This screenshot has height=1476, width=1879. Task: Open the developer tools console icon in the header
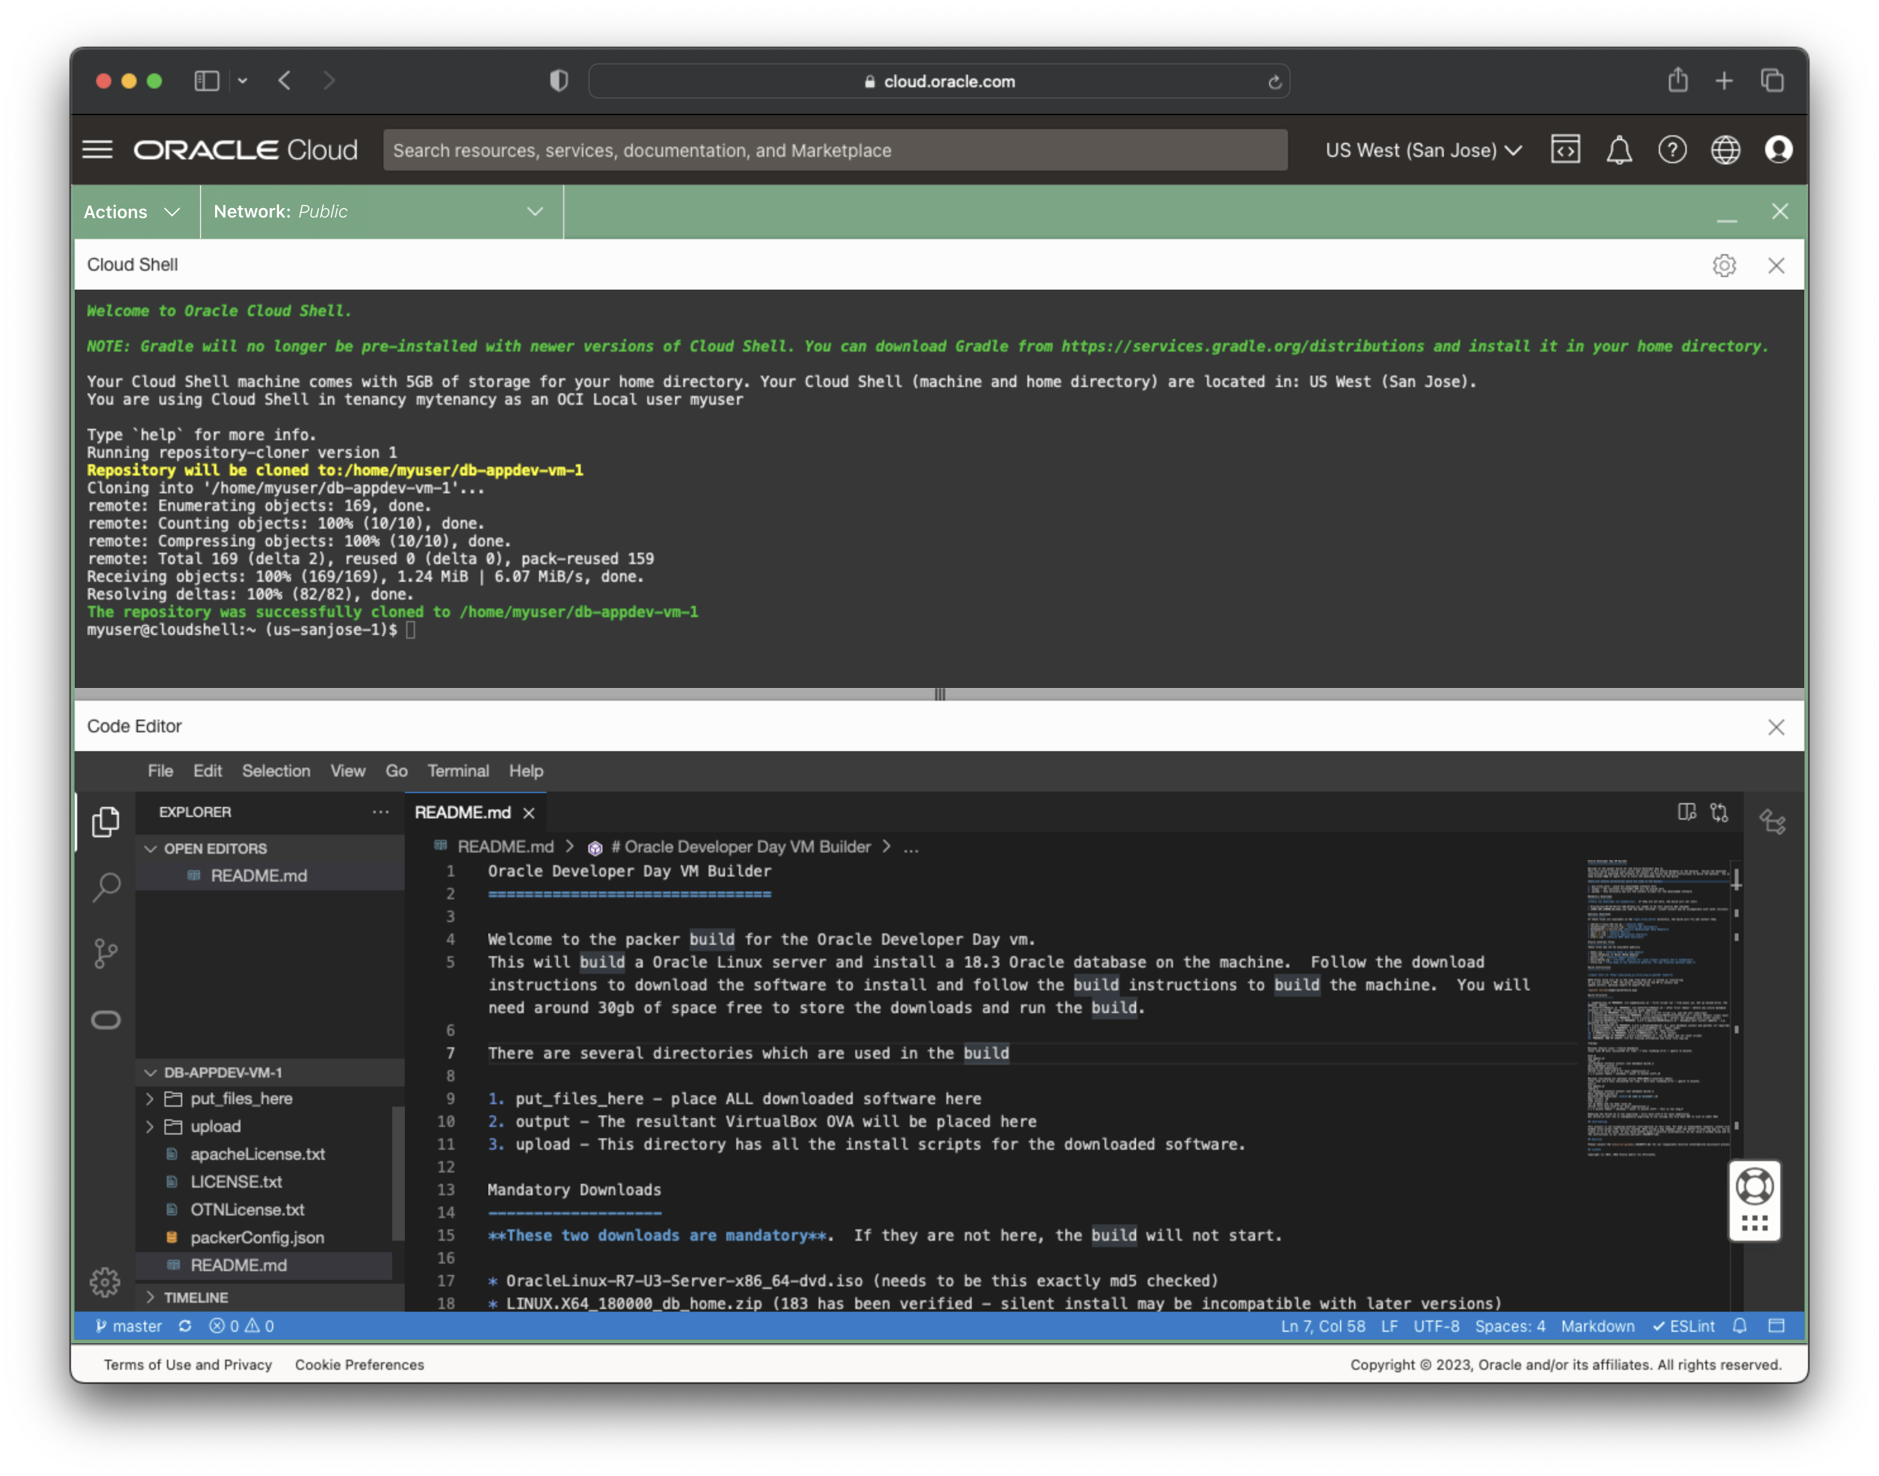pos(1565,149)
